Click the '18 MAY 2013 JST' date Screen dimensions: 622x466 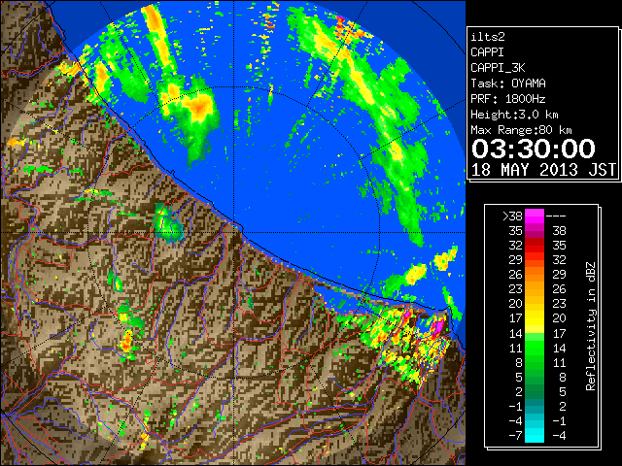[543, 170]
